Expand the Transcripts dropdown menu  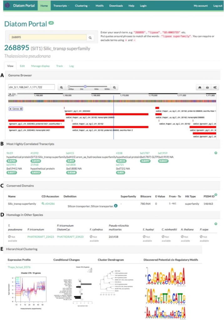(61, 6)
